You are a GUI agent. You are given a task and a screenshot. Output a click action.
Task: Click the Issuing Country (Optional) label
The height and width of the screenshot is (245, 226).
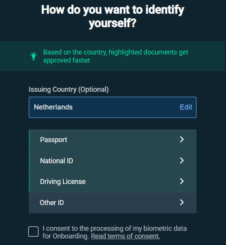[x=69, y=90]
